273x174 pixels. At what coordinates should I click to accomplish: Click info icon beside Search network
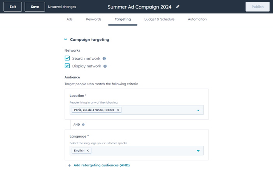(104, 59)
